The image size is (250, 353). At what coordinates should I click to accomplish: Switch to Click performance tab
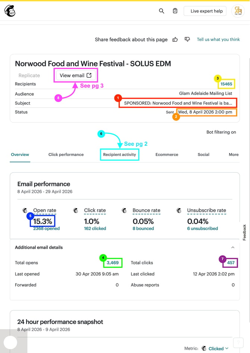[x=66, y=155]
